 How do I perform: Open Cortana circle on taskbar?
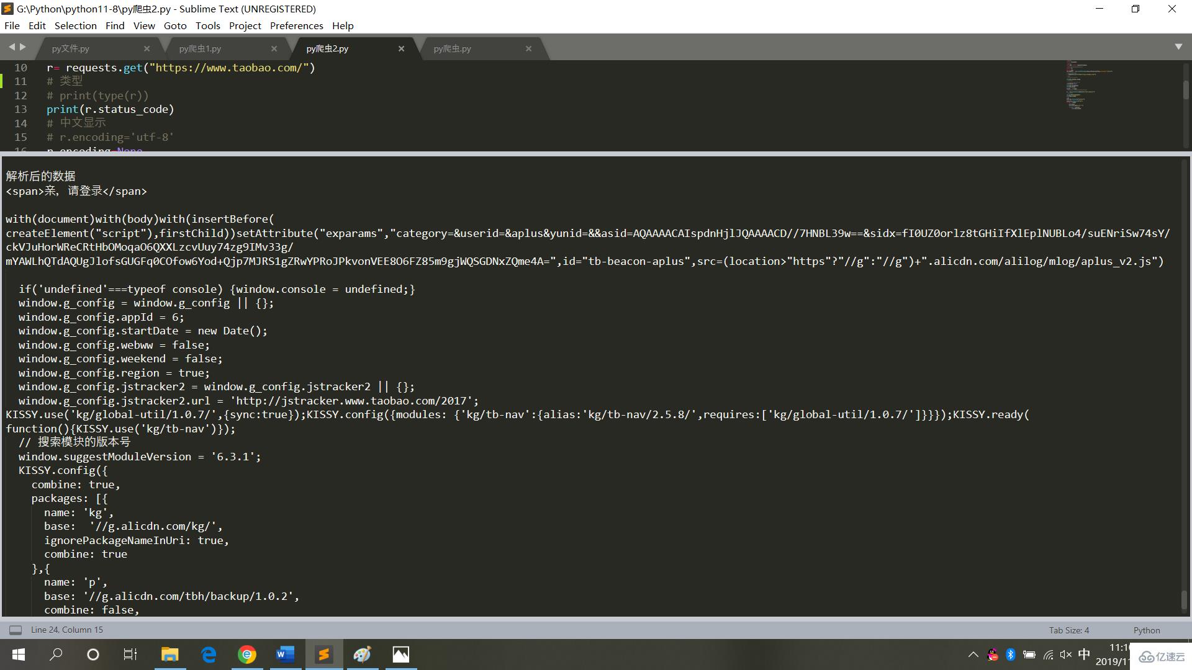(93, 654)
